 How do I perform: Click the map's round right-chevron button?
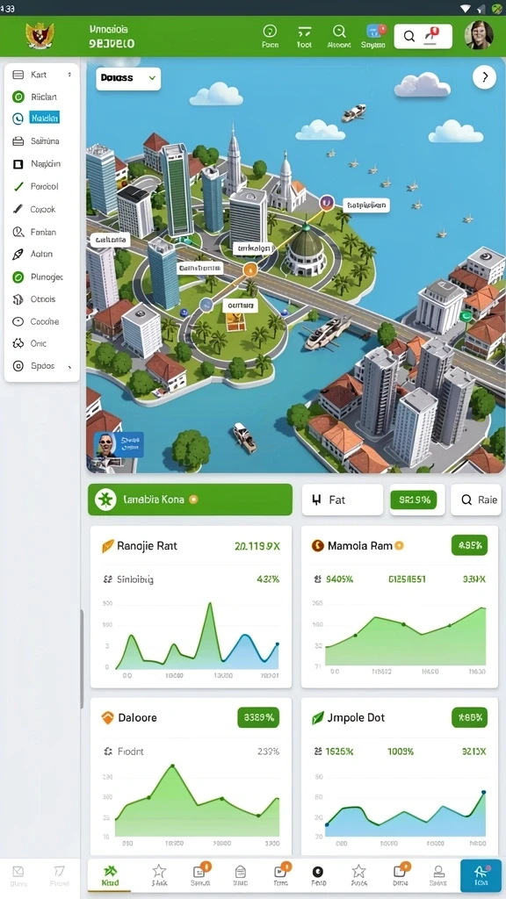484,76
